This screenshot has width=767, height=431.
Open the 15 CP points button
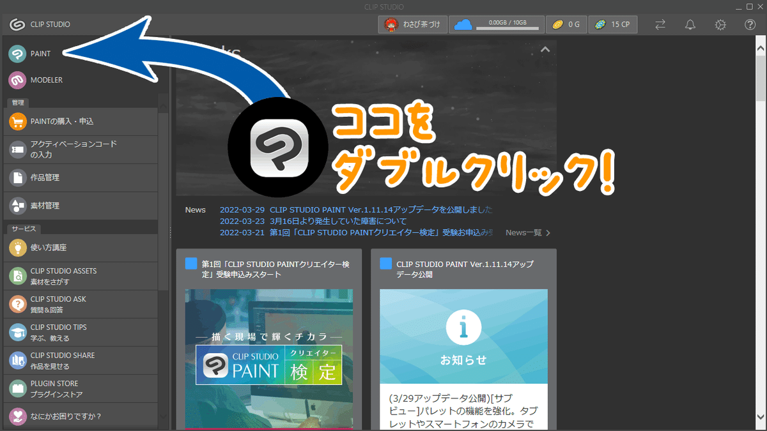612,25
